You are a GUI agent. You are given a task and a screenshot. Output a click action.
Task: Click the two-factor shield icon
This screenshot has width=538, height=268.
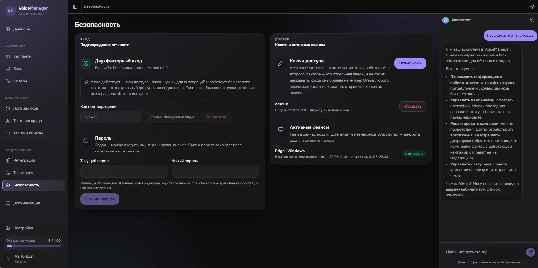(86, 63)
